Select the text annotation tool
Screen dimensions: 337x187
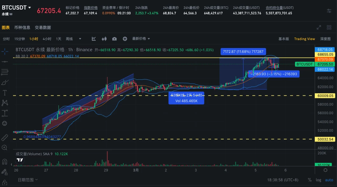click(x=4, y=93)
